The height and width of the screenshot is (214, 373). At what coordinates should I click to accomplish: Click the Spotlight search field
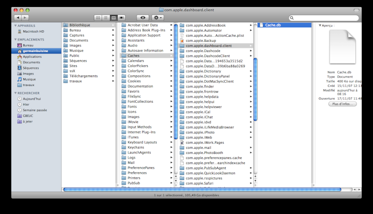click(x=324, y=18)
